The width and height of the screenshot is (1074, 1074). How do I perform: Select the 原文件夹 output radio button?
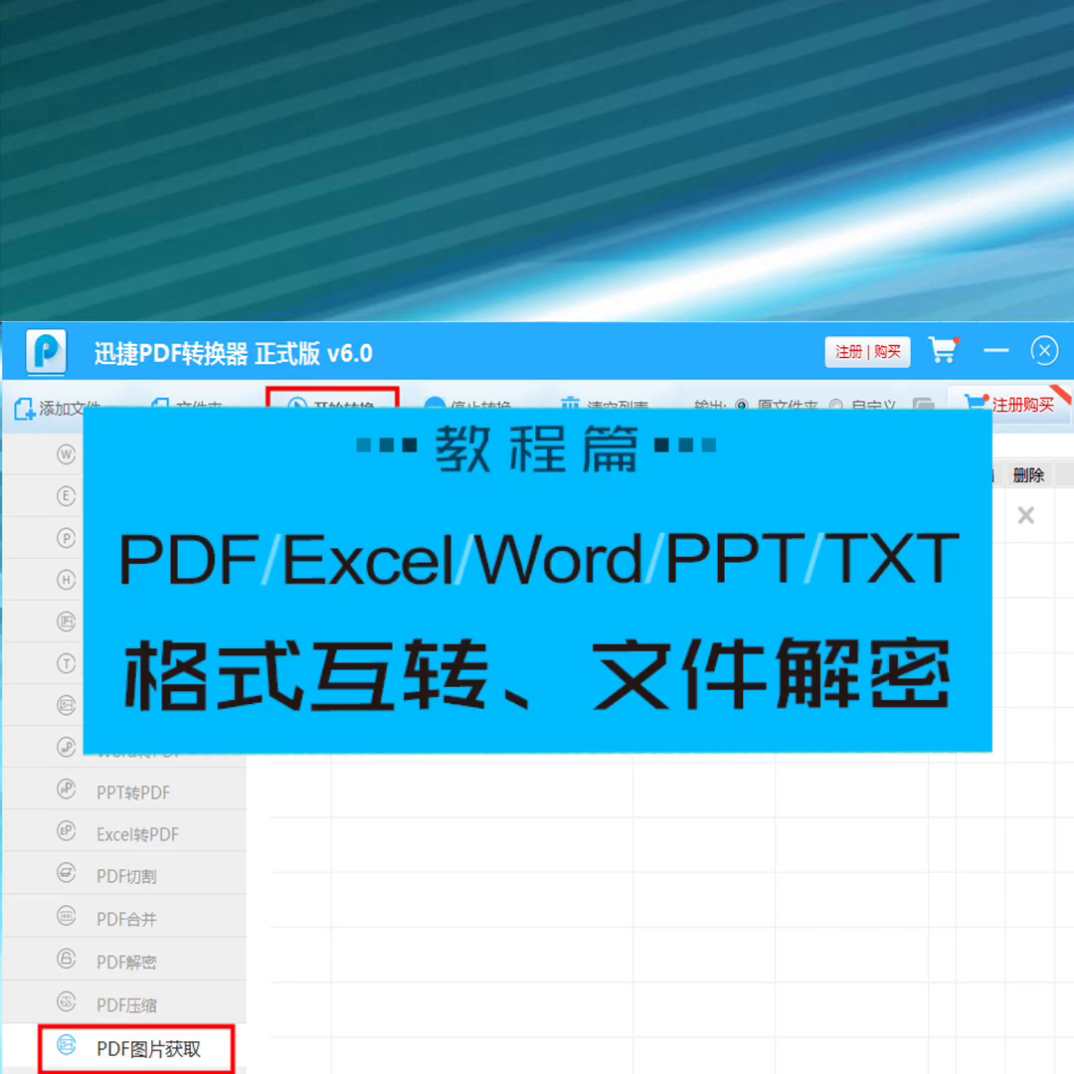(742, 405)
